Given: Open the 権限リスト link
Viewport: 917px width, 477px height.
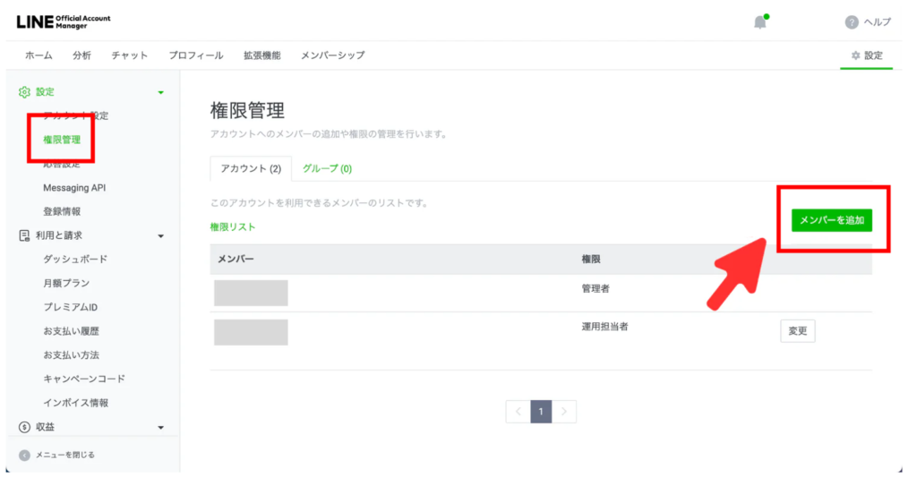Looking at the screenshot, I should coord(233,227).
